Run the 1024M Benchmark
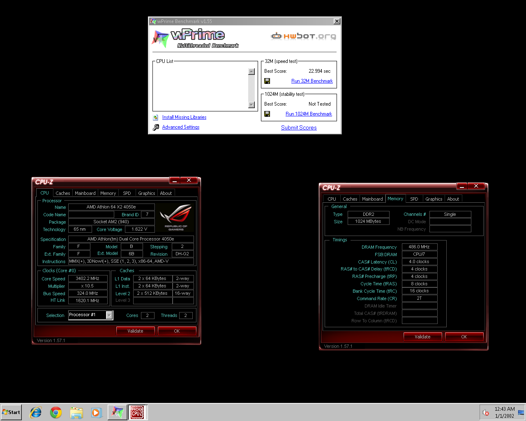Screen dimensions: 526x421 click(x=309, y=114)
